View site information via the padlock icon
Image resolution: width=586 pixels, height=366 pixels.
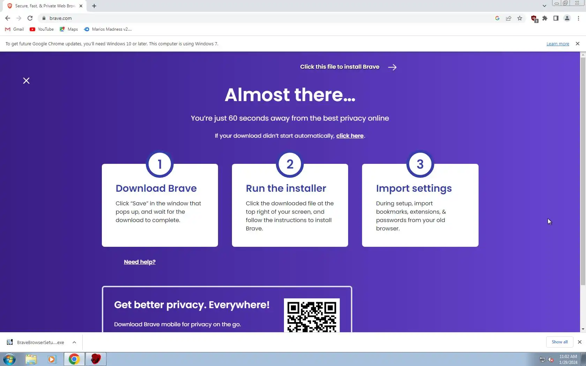44,18
